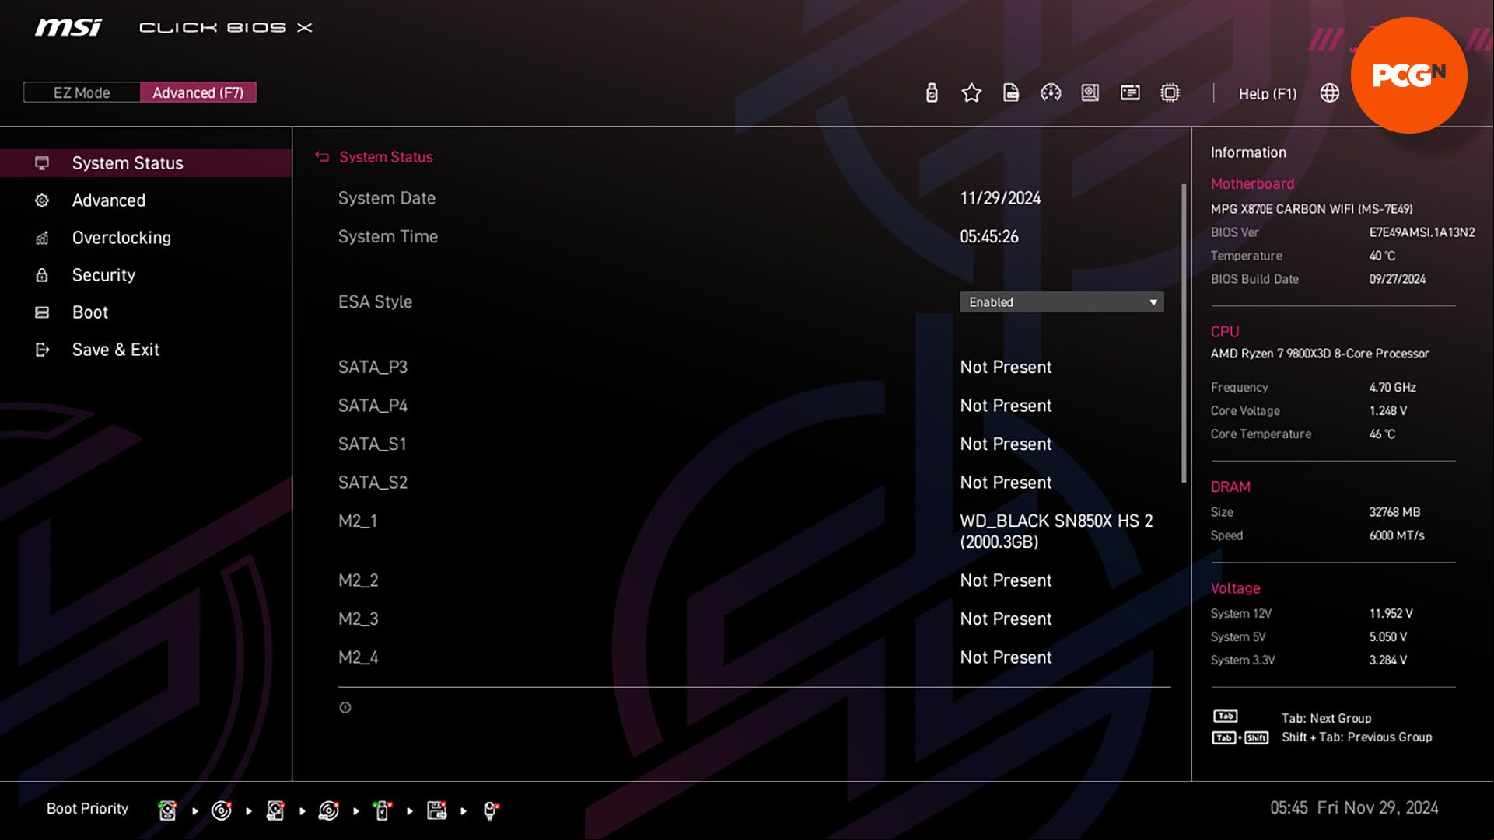The image size is (1494, 840).
Task: Select System Status in the sidebar
Action: [146, 163]
